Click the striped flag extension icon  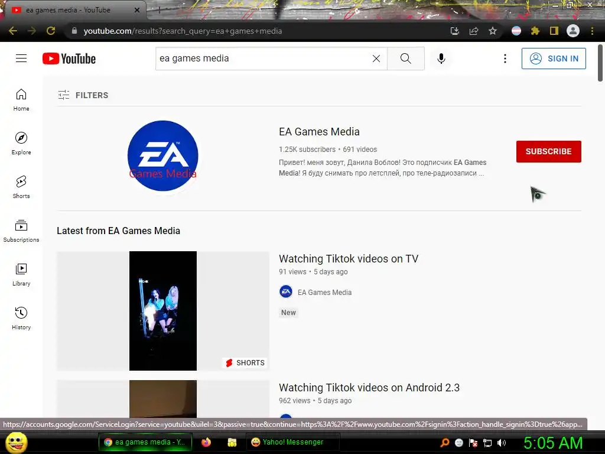(516, 31)
